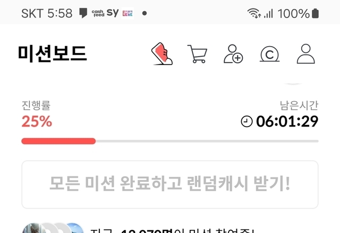The width and height of the screenshot is (340, 233).
Task: Open the red sneaker steps icon
Action: coord(162,54)
